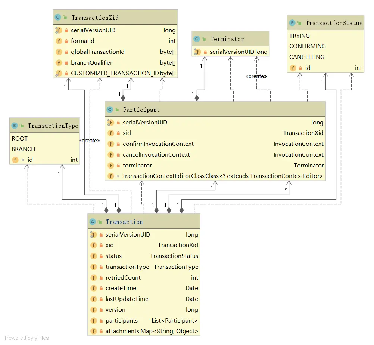The width and height of the screenshot is (374, 345).
Task: Click the lock icon of Terminator serialVersionUID
Action: point(205,52)
